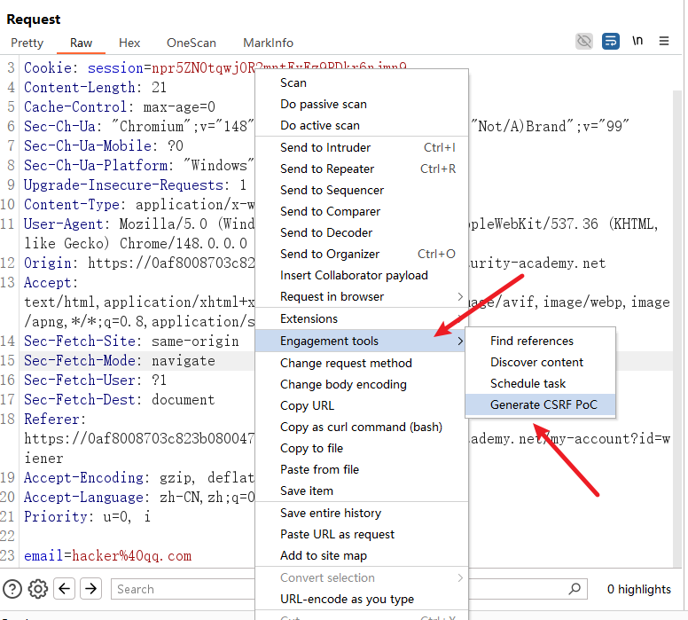Click the 0 highlights label
688x620 pixels.
[639, 589]
